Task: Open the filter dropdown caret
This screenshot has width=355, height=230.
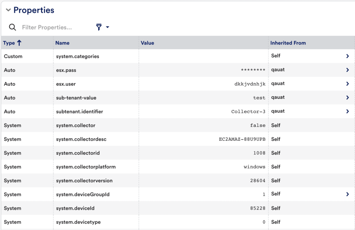Action: [107, 27]
